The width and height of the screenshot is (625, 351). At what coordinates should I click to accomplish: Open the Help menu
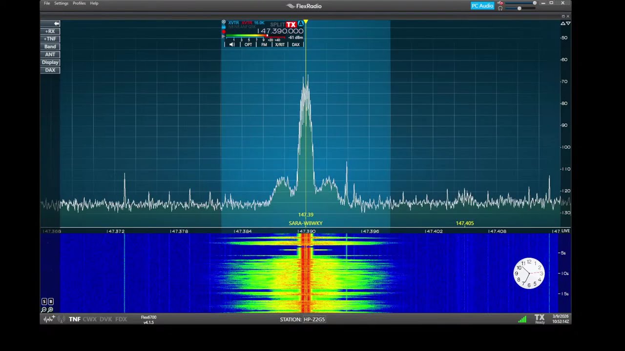[94, 3]
